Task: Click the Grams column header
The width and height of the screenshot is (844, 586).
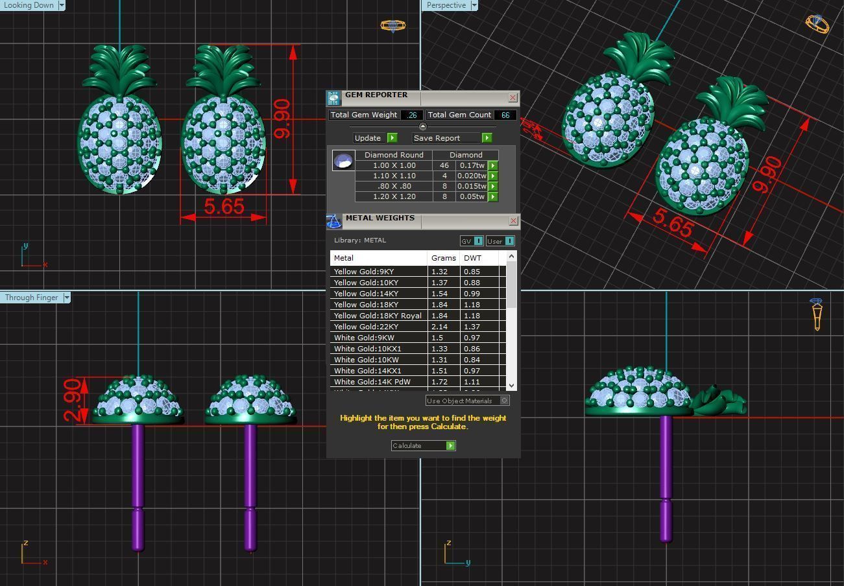Action: tap(444, 258)
